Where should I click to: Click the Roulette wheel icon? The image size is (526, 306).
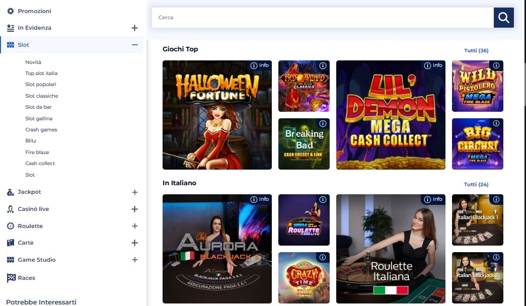pos(11,226)
